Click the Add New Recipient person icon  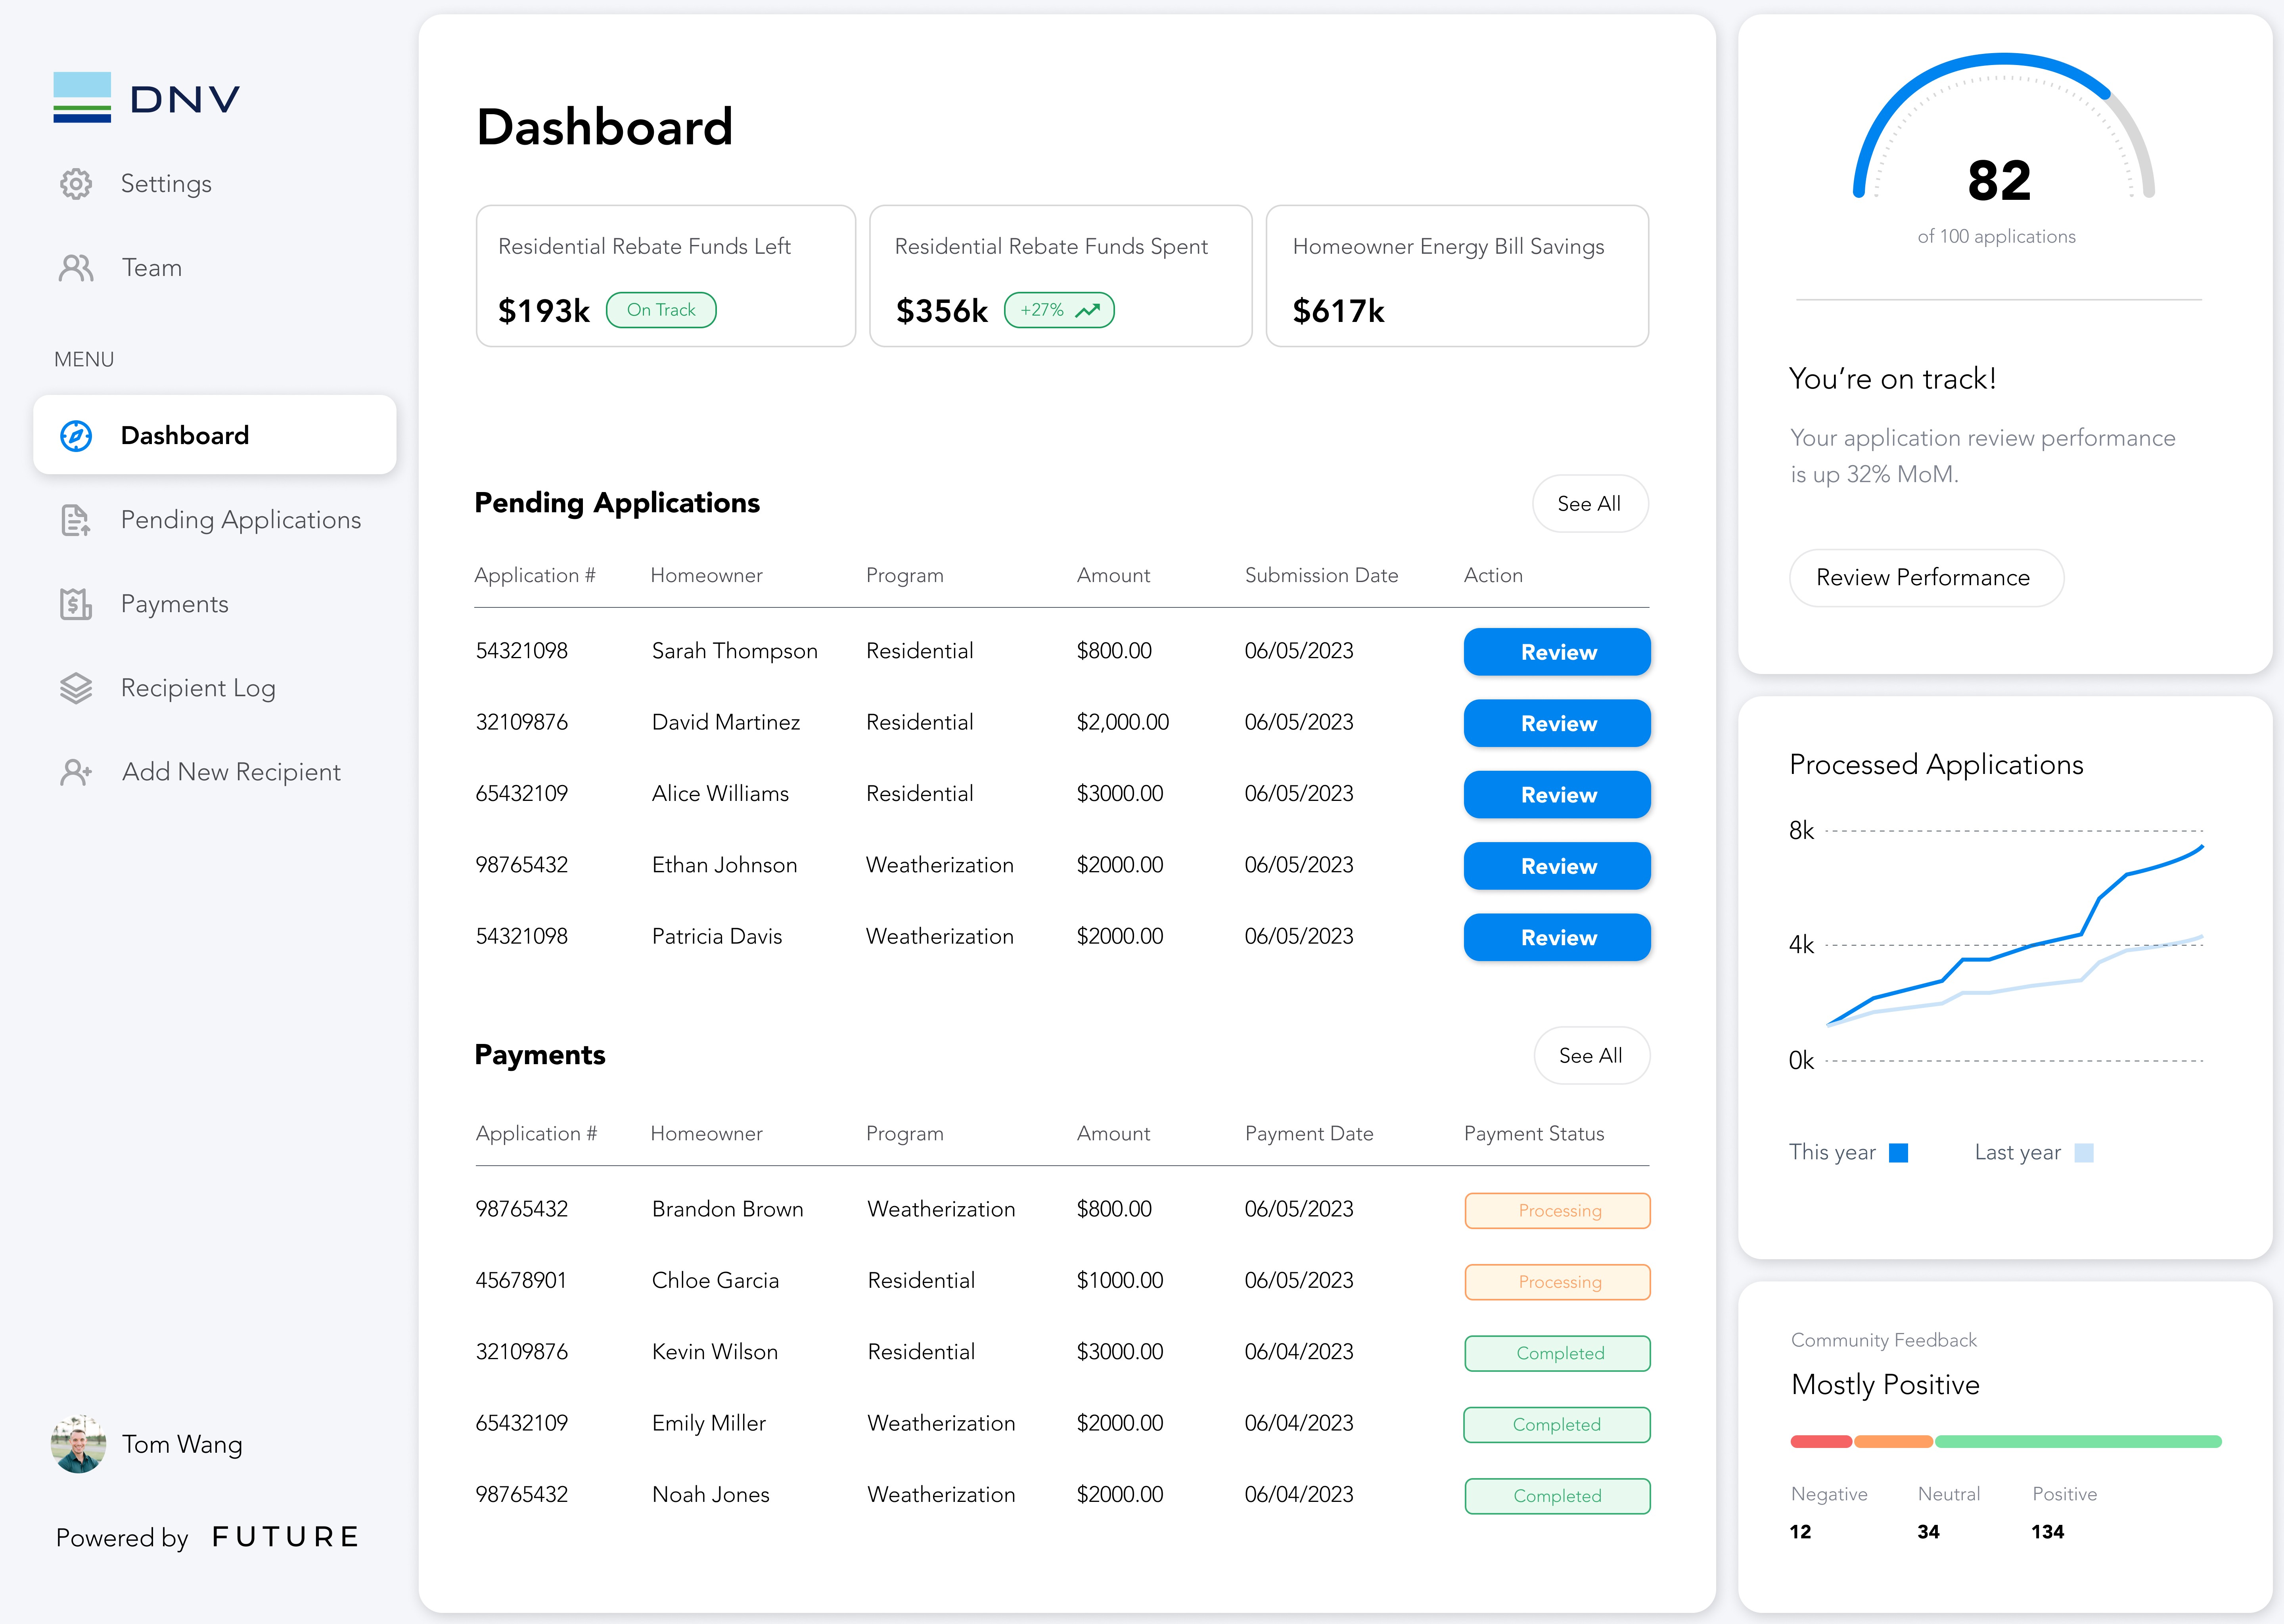(x=76, y=772)
